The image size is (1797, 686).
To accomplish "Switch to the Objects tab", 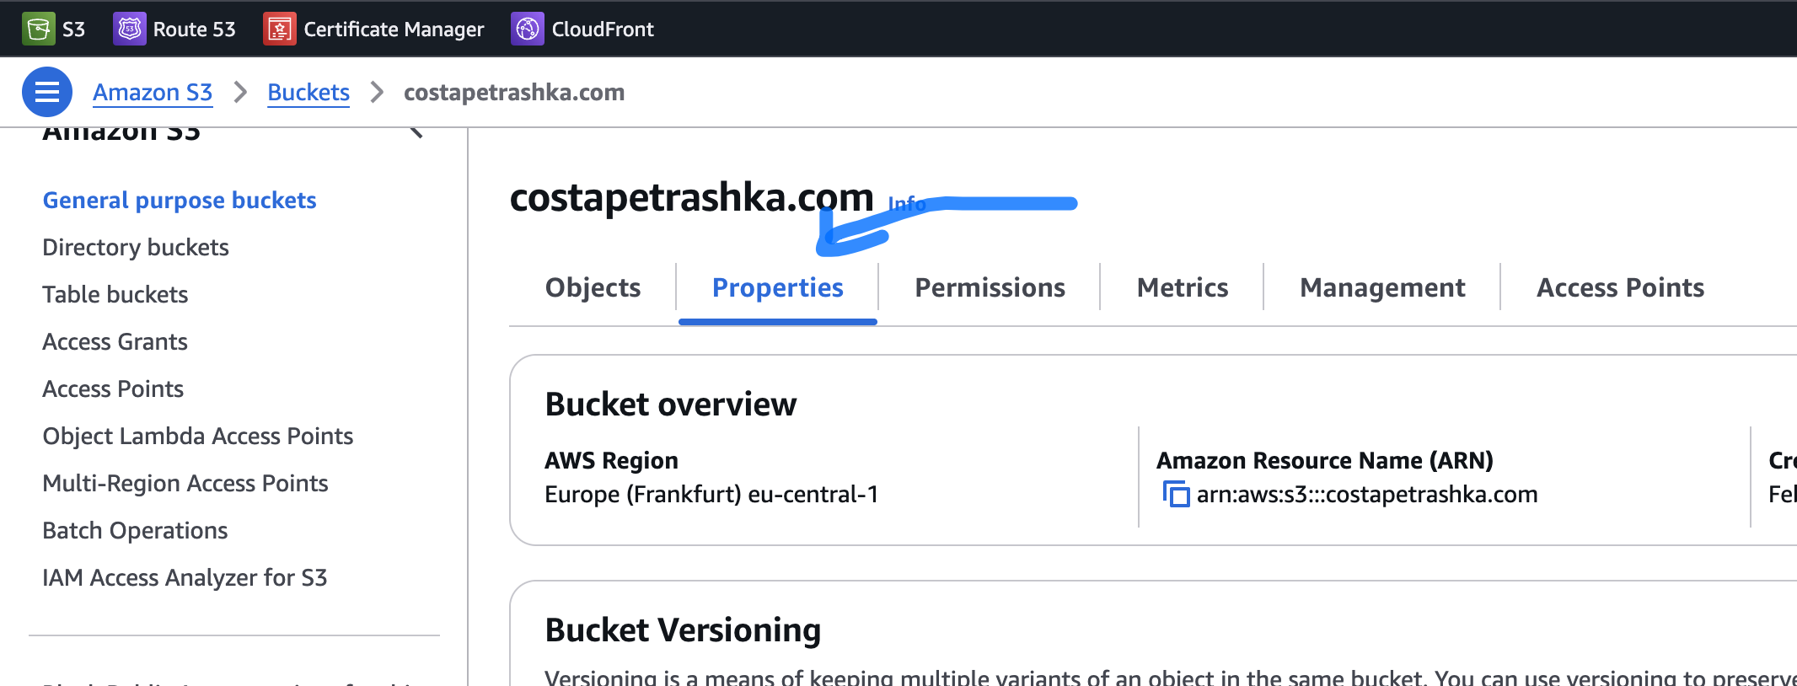I will 593,288.
